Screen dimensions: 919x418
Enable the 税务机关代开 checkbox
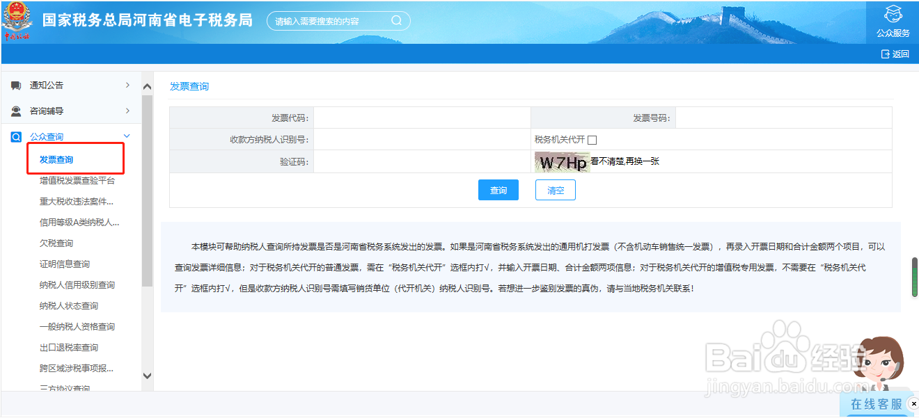point(592,139)
